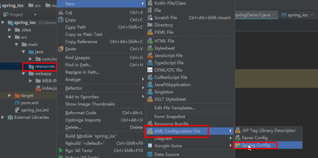Click the Directory folder icon

tap(150, 25)
